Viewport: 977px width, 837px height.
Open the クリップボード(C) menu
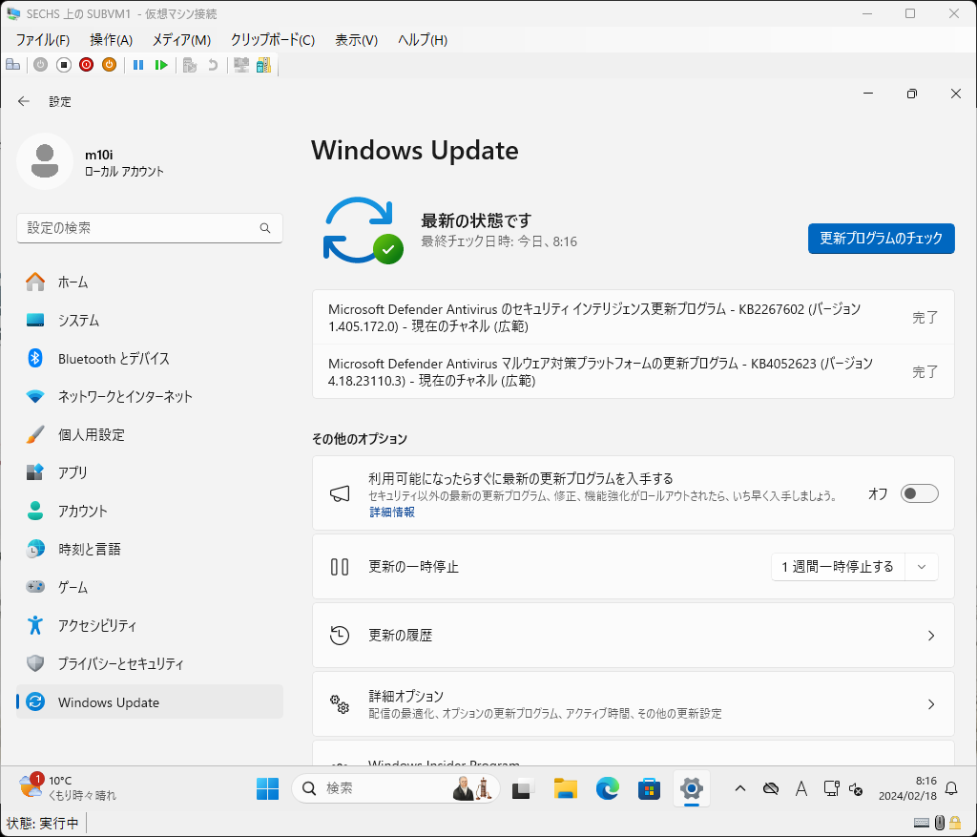(x=272, y=40)
